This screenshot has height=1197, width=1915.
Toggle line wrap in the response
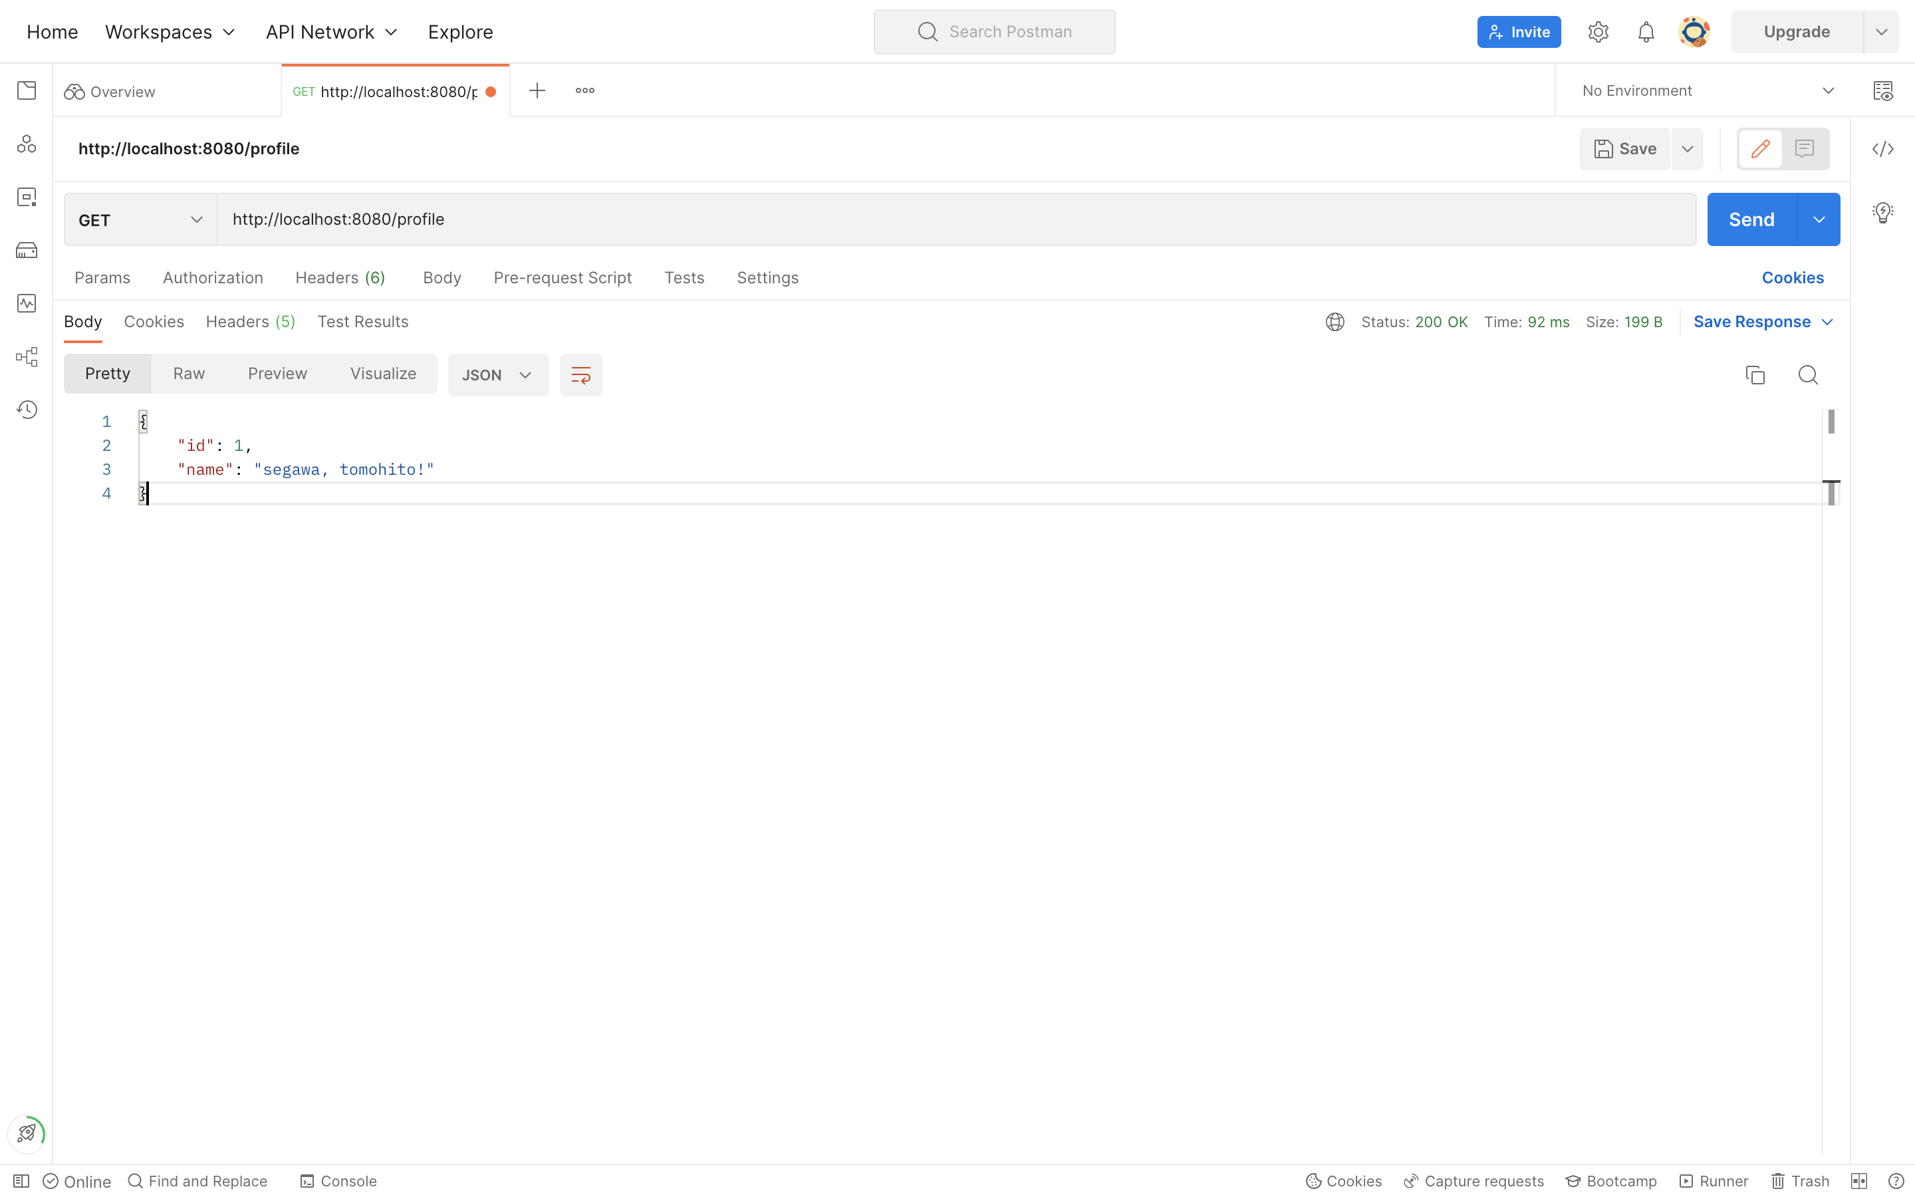click(x=580, y=374)
